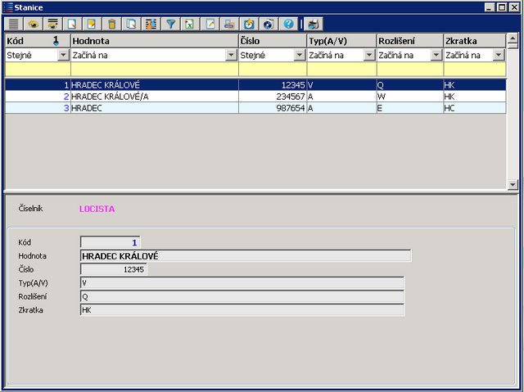
Task: Click the Rozlišení column header
Action: pos(409,40)
